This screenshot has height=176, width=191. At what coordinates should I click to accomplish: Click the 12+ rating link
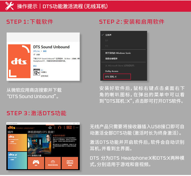42,70
